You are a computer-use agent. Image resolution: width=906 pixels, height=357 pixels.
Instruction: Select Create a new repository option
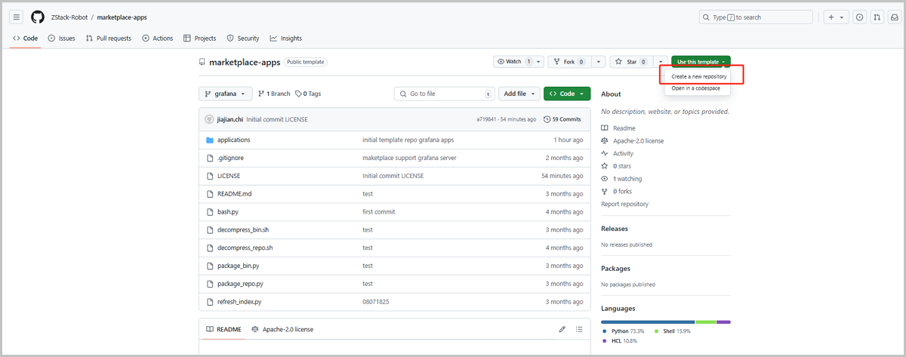pos(698,76)
